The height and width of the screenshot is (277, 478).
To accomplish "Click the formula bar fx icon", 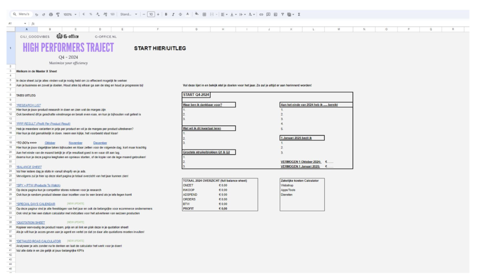I will click(33, 23).
